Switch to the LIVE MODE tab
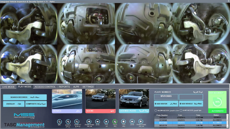The width and height of the screenshot is (230, 129). point(8,87)
